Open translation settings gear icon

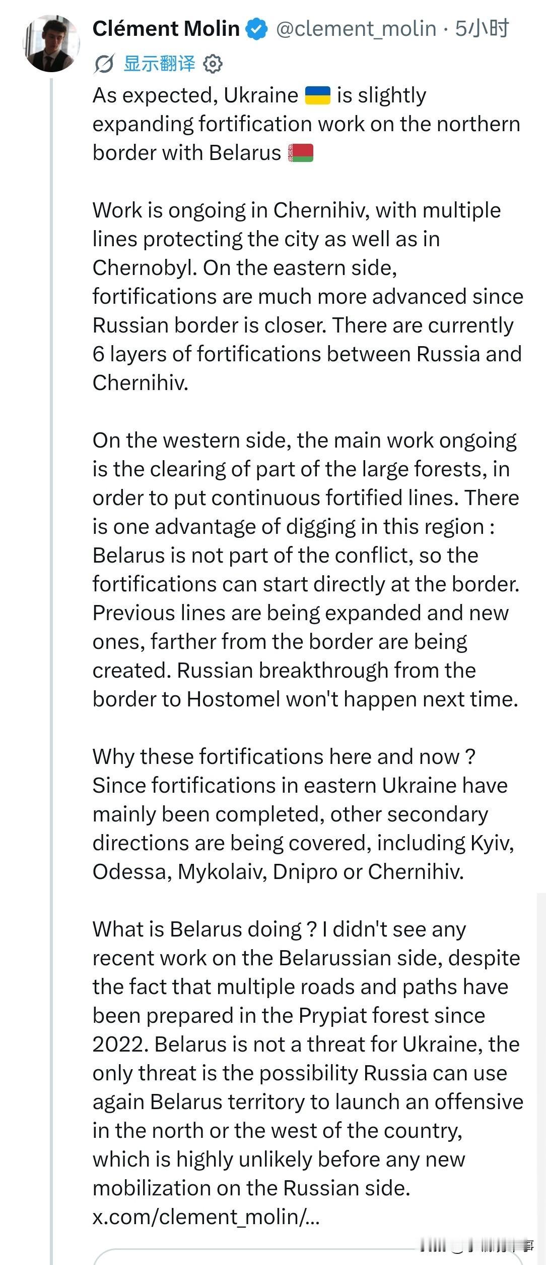coord(213,64)
